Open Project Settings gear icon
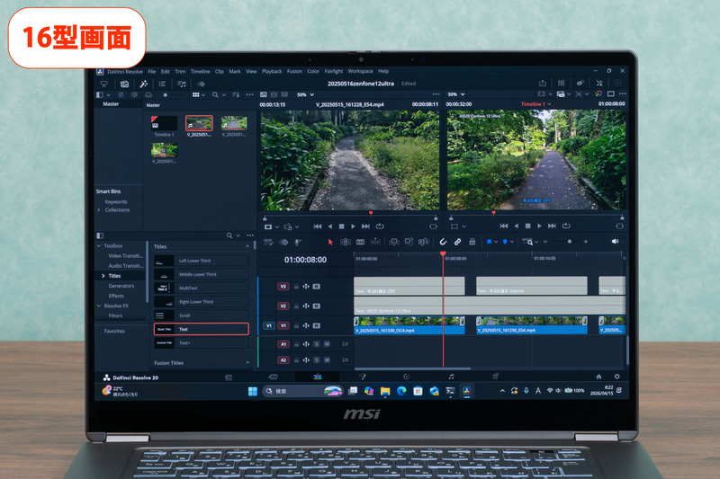The width and height of the screenshot is (720, 479). click(x=617, y=377)
